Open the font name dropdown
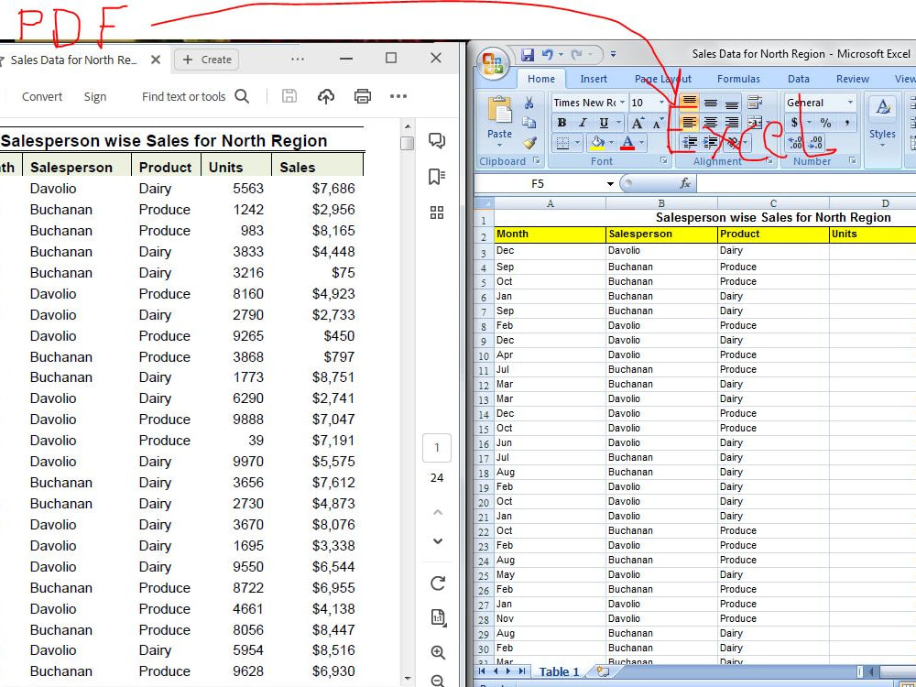Image resolution: width=916 pixels, height=687 pixels. point(622,103)
